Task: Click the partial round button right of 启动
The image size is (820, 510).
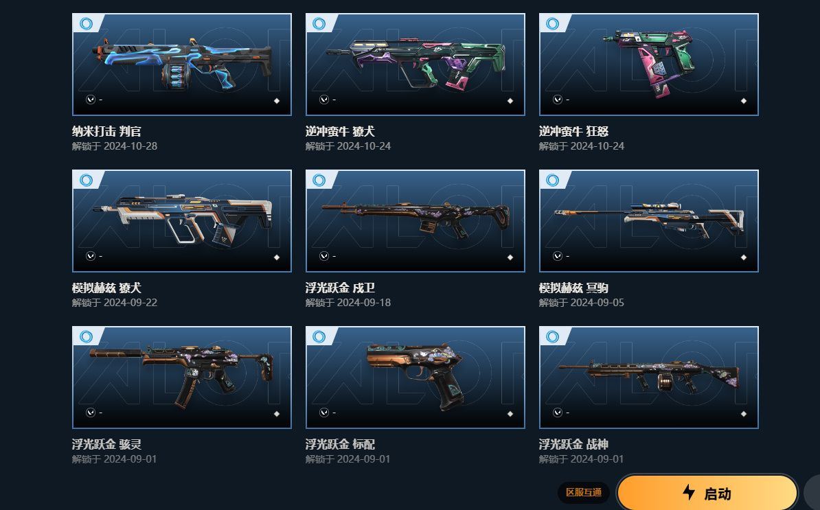Action: (x=812, y=492)
